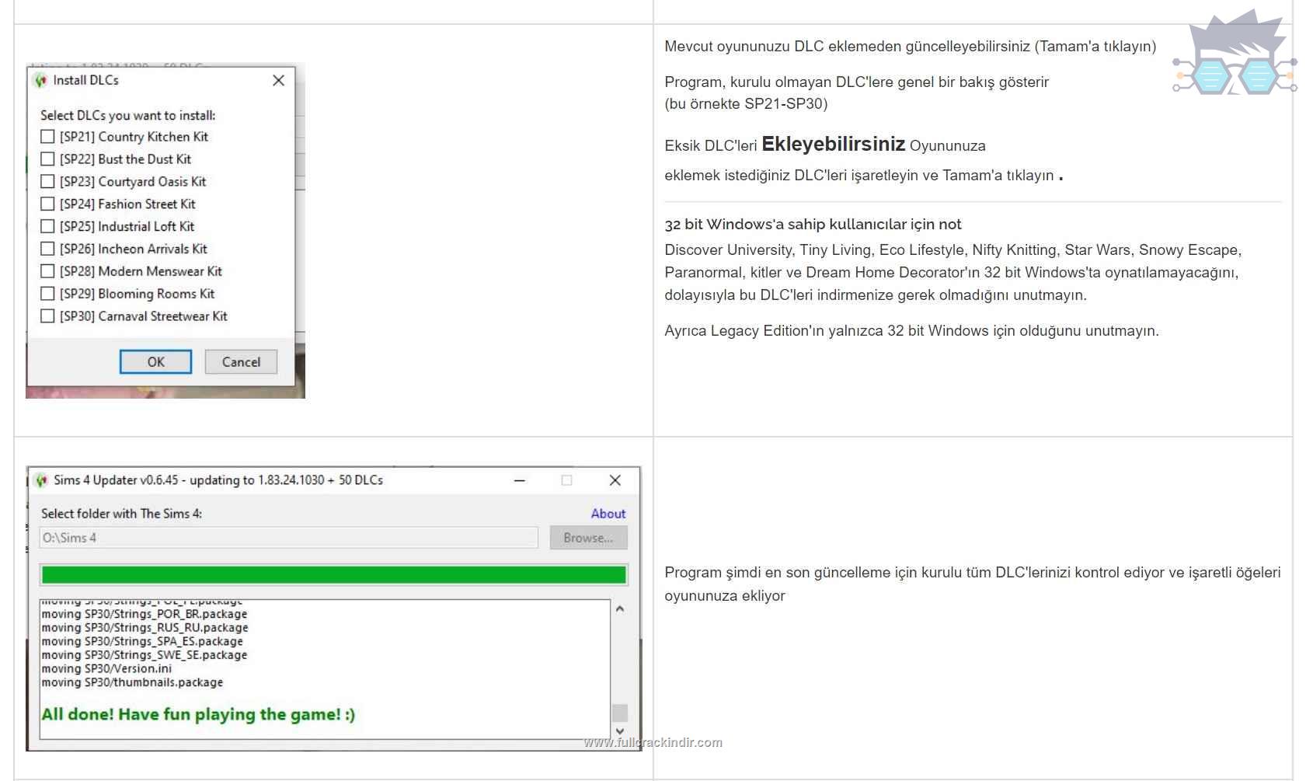Close the Sims 4 Updater window
The width and height of the screenshot is (1306, 781).
(615, 480)
